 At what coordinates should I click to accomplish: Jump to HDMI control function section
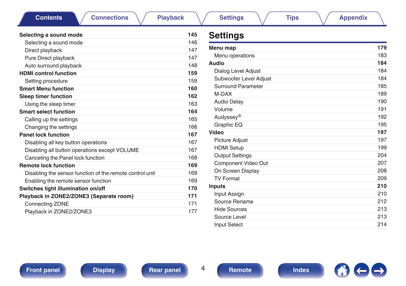point(48,73)
